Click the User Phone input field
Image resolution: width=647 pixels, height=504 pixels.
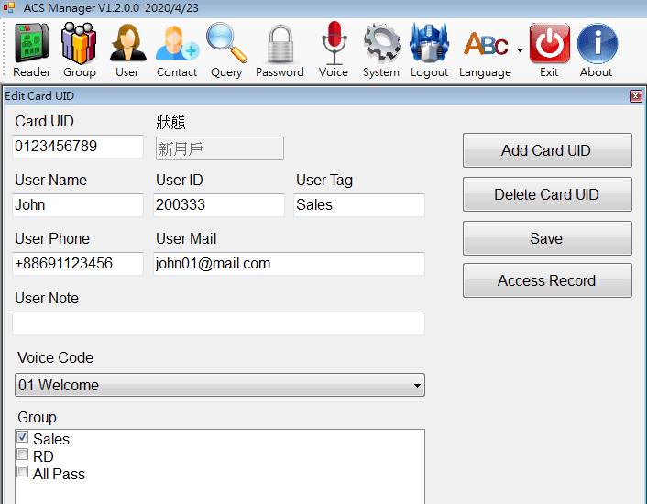click(x=78, y=264)
